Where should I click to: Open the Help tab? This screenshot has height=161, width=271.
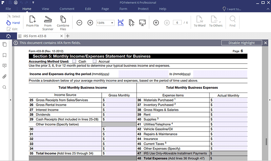coord(163,9)
